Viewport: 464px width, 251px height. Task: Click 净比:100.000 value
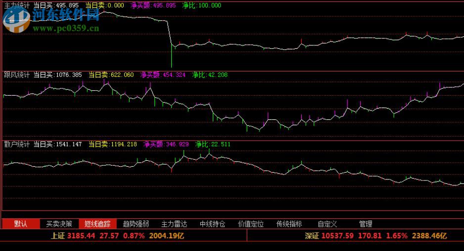[x=201, y=5]
